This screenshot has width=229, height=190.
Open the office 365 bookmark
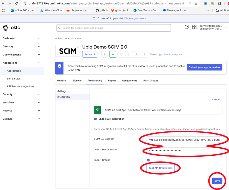[x=24, y=10]
